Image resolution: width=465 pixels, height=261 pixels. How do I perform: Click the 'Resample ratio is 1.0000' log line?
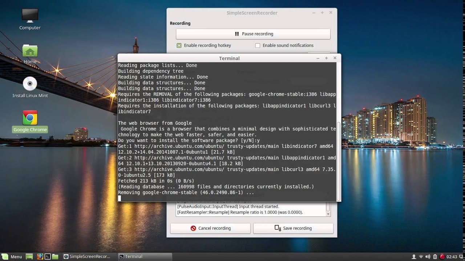[x=240, y=212]
